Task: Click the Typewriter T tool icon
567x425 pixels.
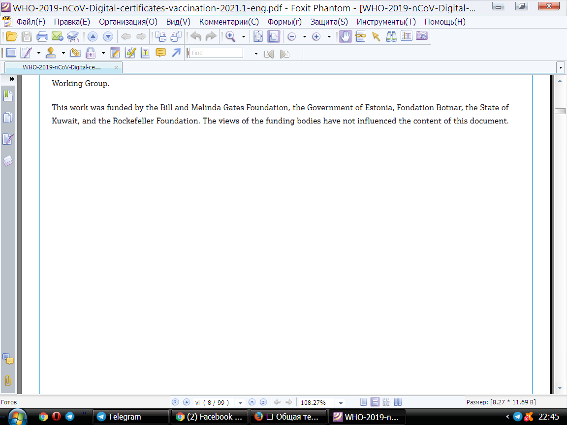Action: pyautogui.click(x=145, y=53)
